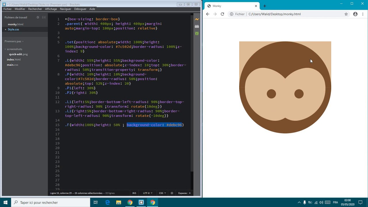Open the Premiers pas project dropdown
Screen dimensions: 368x207
tap(14, 41)
